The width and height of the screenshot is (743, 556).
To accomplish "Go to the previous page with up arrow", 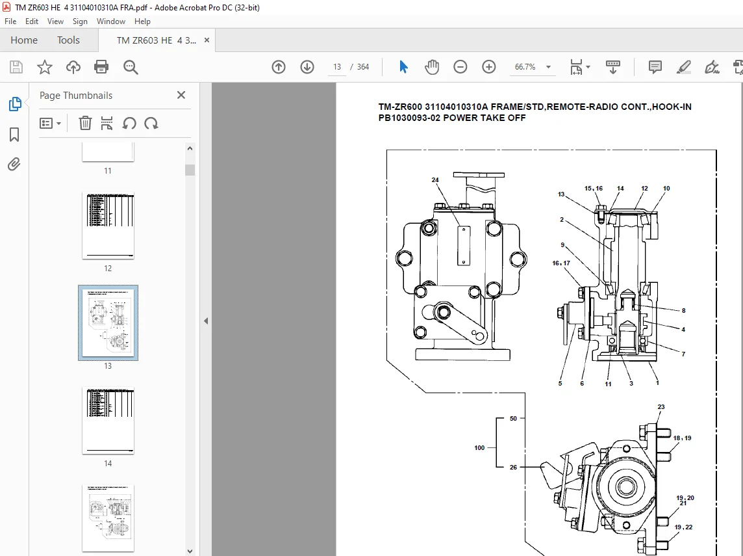I will [279, 67].
